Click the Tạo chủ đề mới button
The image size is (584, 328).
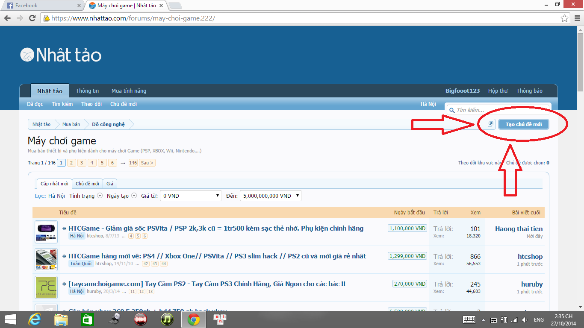[x=523, y=124]
